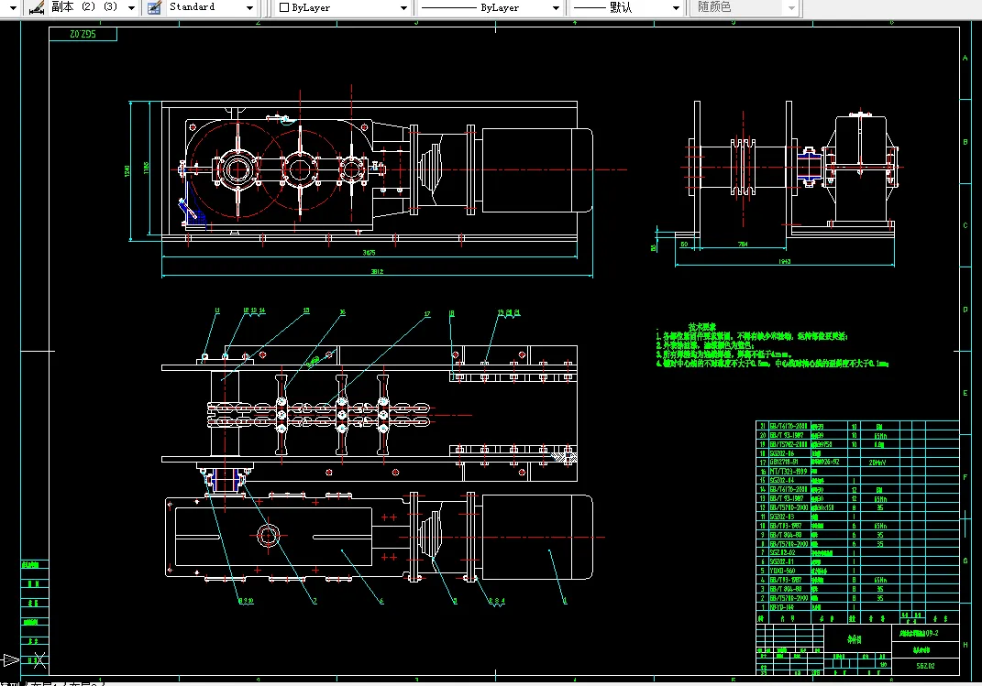Click the ByLayer linetype line preview
Screen dimensions: 982x686
449,7
